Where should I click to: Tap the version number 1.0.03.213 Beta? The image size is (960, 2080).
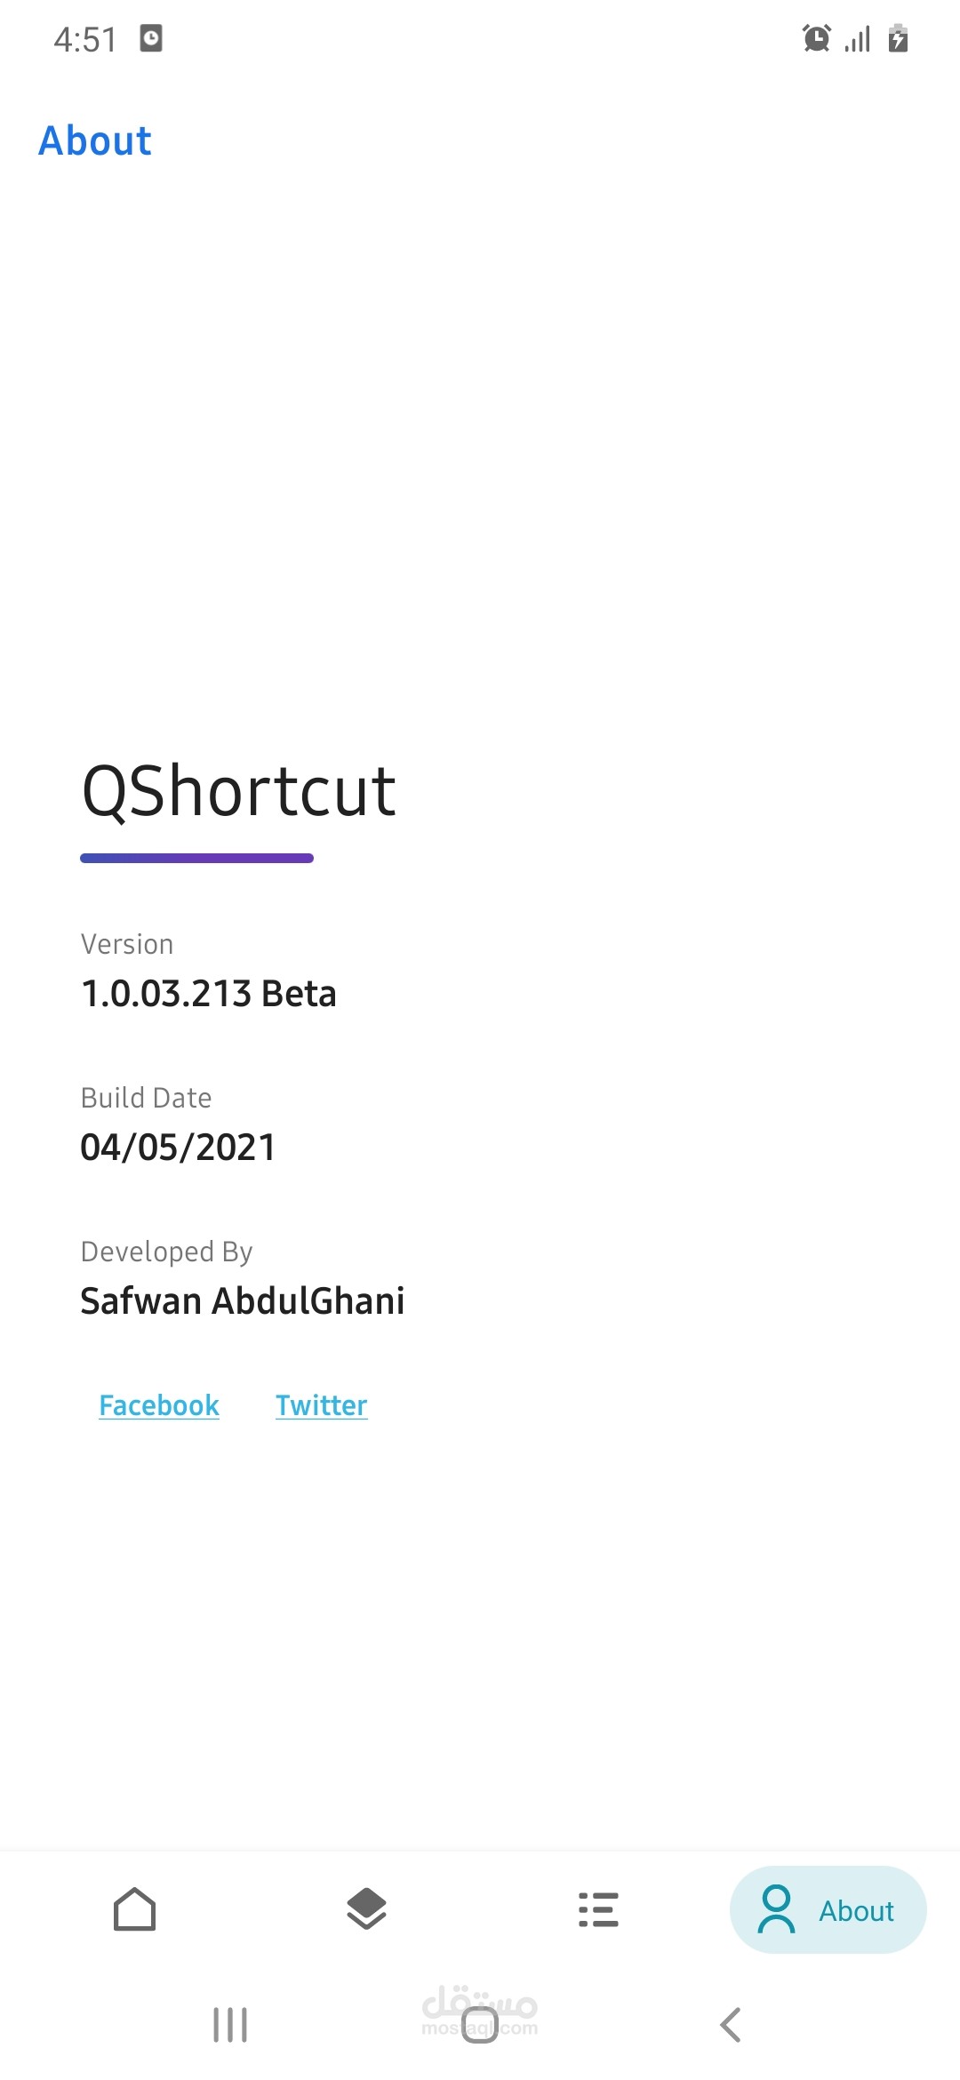[209, 994]
